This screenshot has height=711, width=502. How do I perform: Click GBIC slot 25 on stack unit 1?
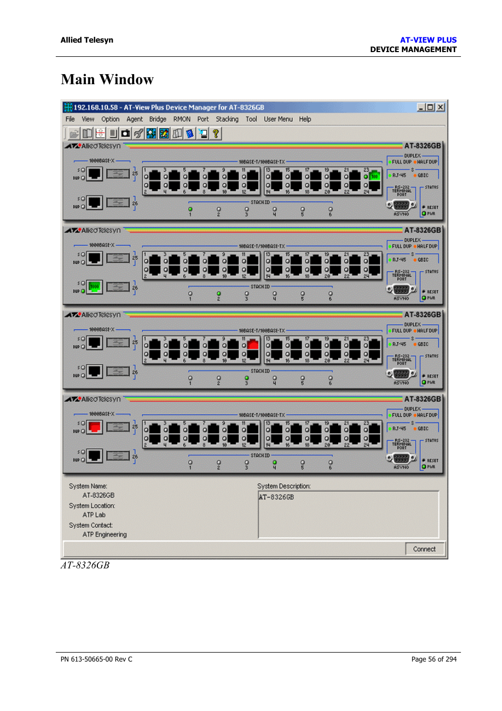pos(118,174)
